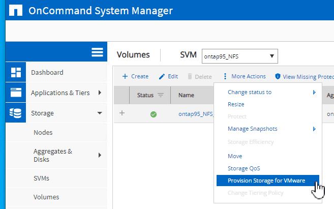Open the SVM ontap95_NFS dropdown

pyautogui.click(x=240, y=56)
